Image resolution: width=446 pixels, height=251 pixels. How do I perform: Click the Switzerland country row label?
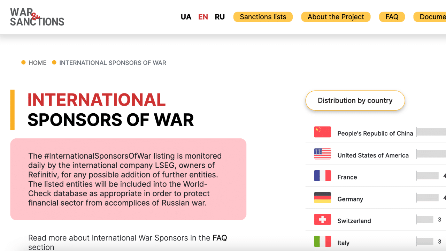(354, 221)
